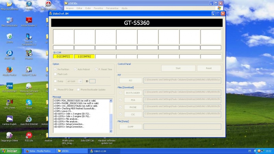Click the PDA file button
Viewport: 274px width, 154px height.
point(133,100)
